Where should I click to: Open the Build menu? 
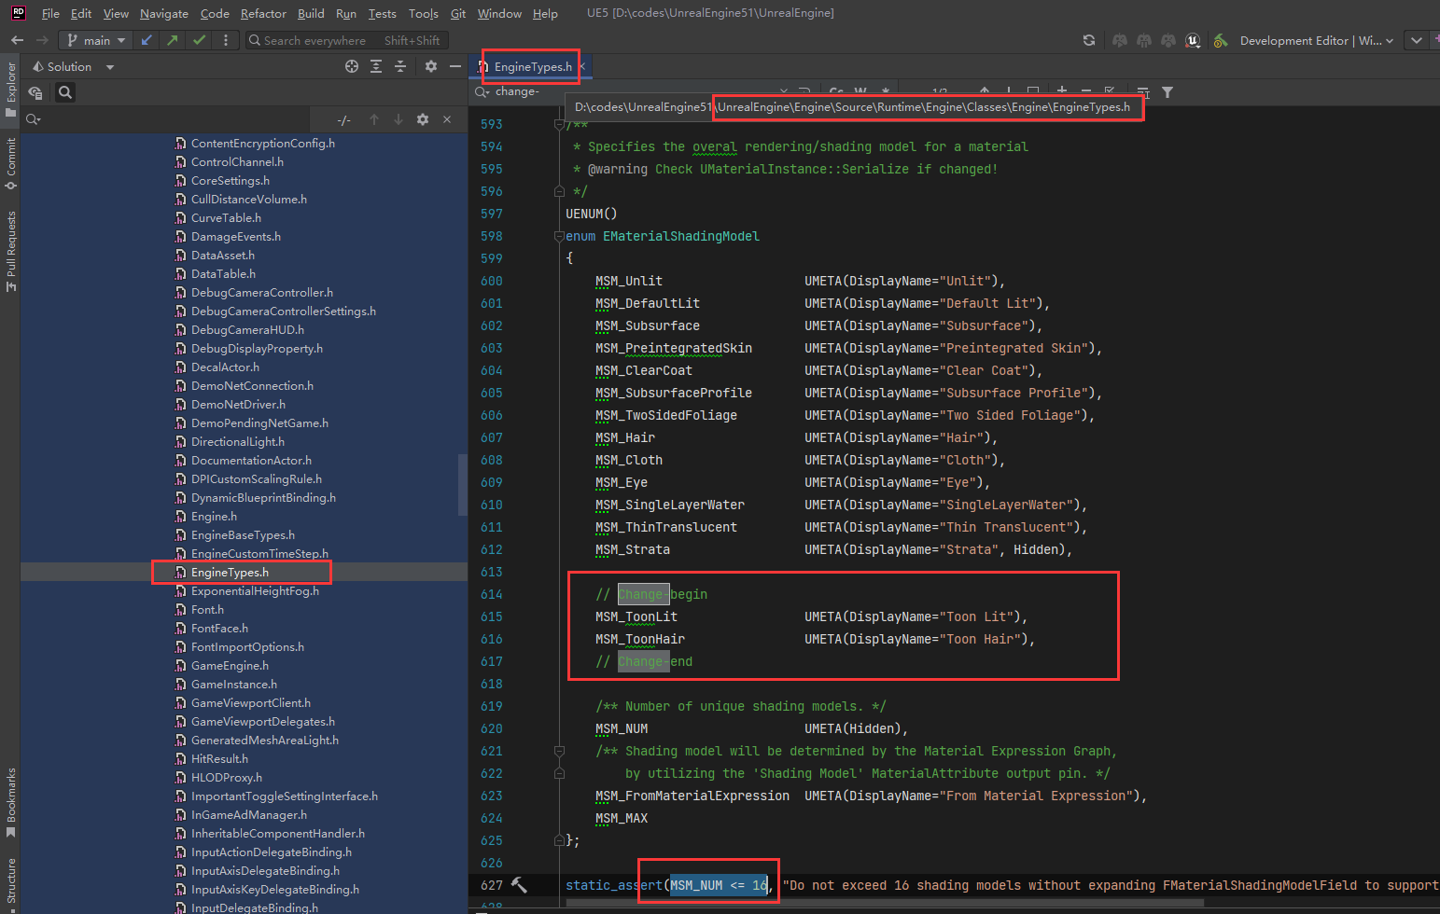click(311, 13)
